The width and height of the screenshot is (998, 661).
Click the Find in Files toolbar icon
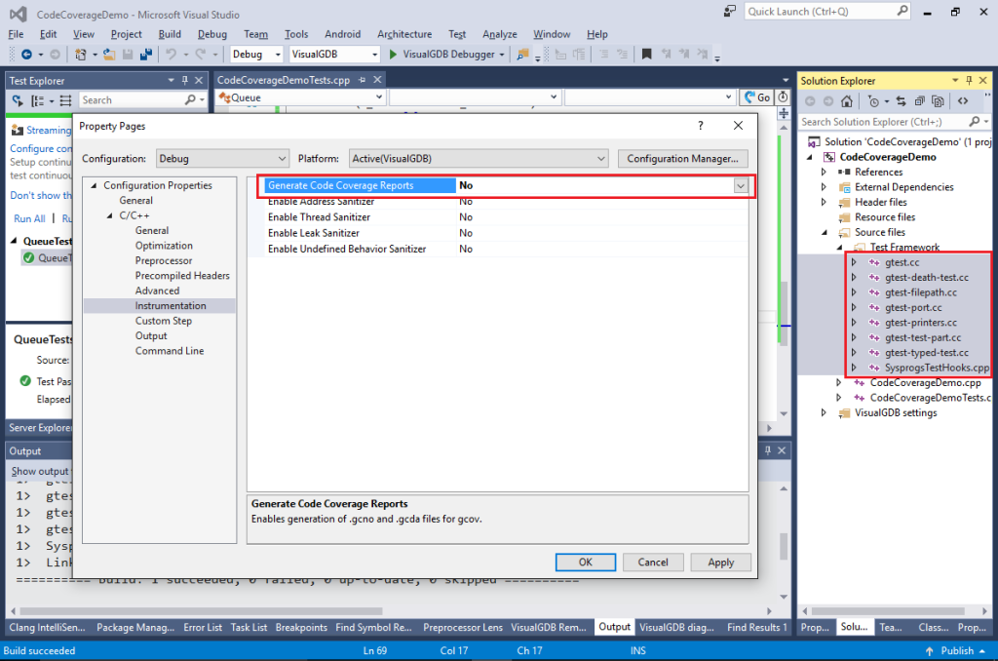point(522,55)
